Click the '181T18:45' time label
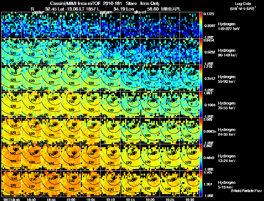 (x=12, y=199)
